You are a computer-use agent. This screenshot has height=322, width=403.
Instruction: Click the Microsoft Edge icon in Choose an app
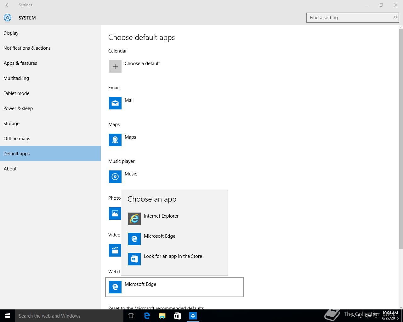click(134, 239)
